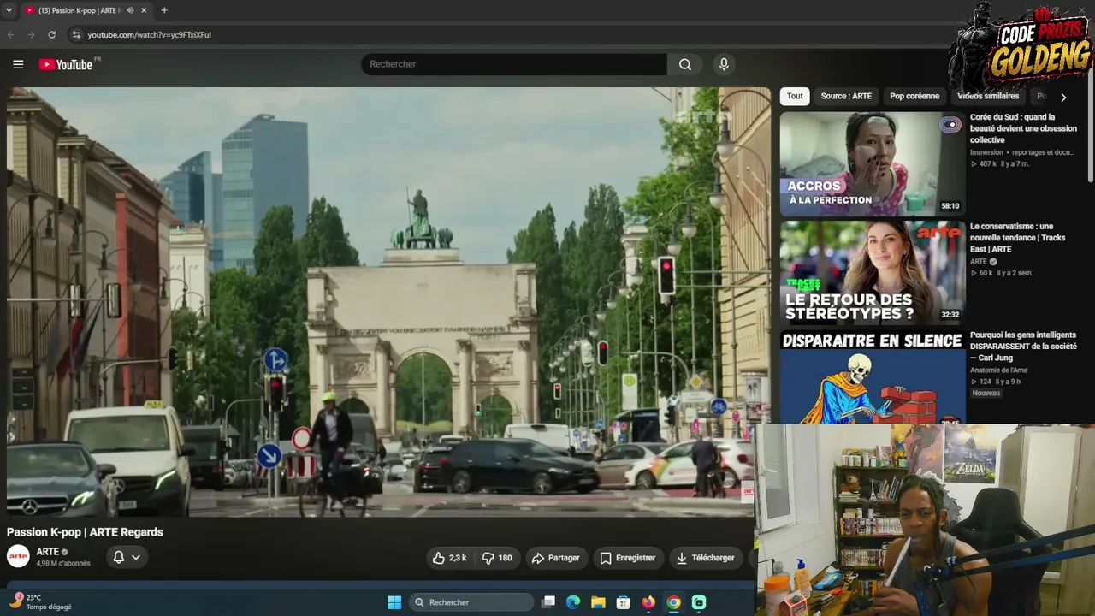This screenshot has height=616, width=1095.
Task: Like the video with the thumbs-up button
Action: [x=450, y=558]
